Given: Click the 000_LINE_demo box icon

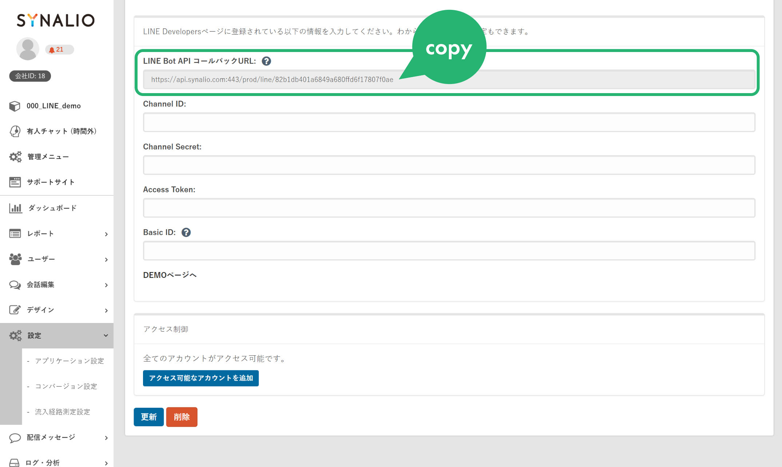Looking at the screenshot, I should tap(15, 106).
